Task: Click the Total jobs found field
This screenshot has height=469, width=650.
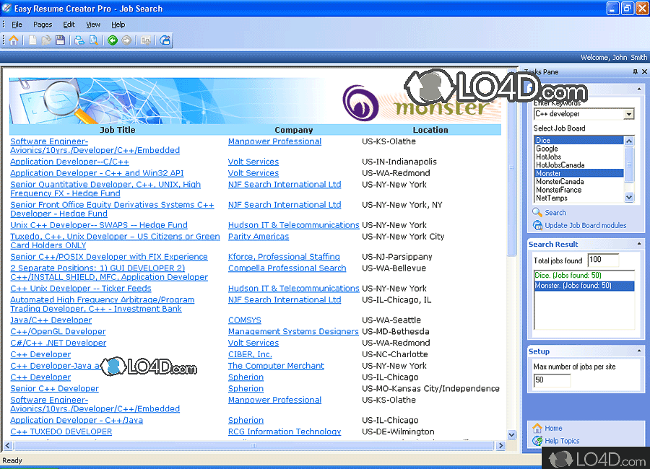Action: 603,260
